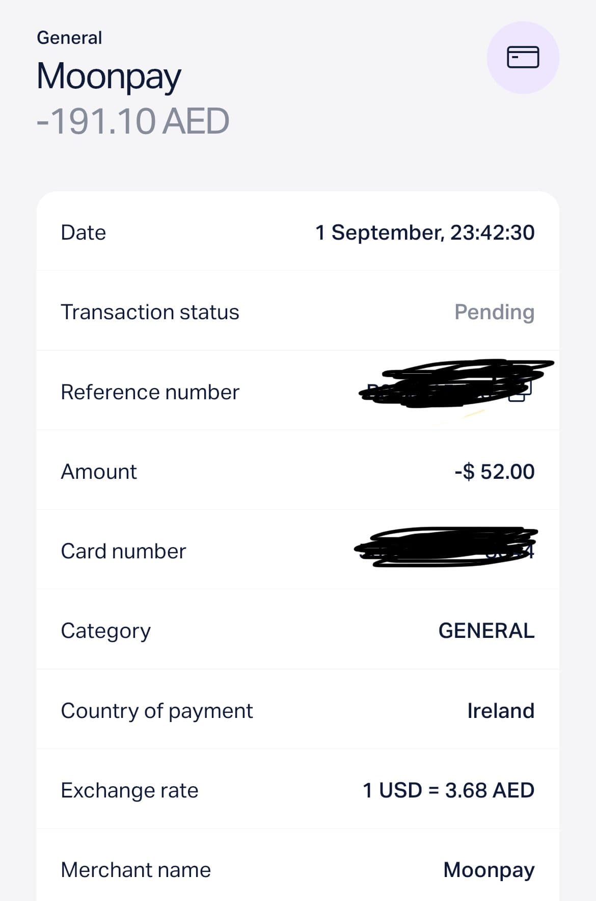
Task: Tap the Moonpay value beside Merchant name
Action: [x=489, y=870]
